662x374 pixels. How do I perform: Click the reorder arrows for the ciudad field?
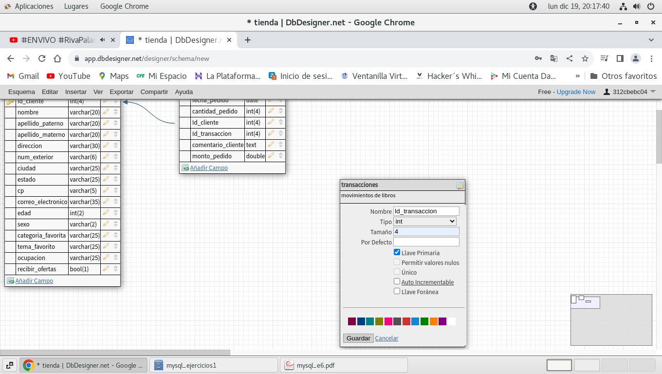116,168
